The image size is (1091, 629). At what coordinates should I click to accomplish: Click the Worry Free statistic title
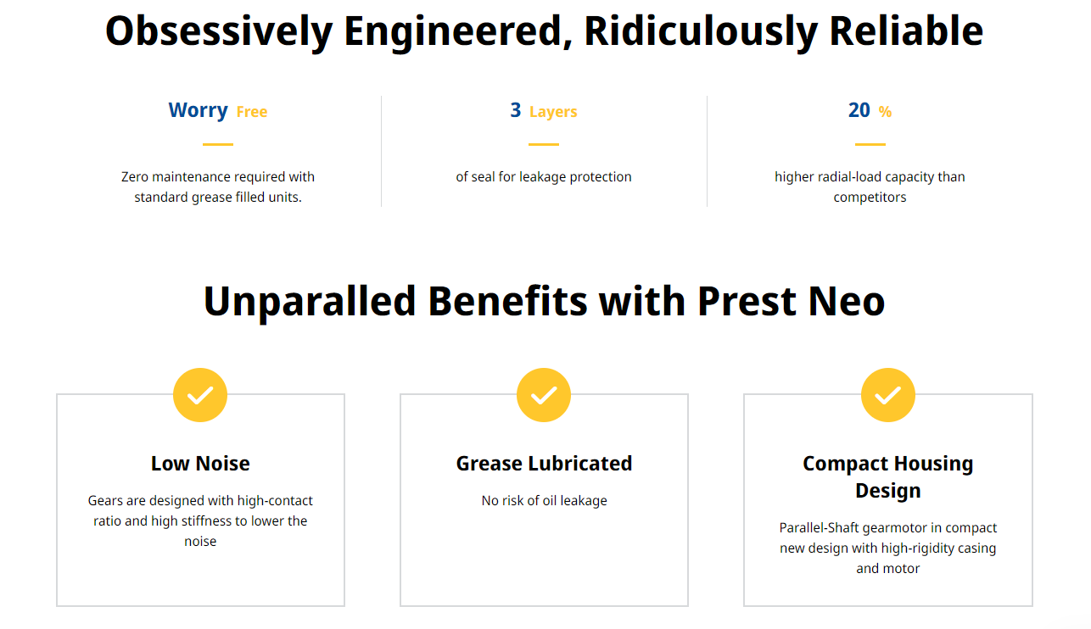(218, 111)
